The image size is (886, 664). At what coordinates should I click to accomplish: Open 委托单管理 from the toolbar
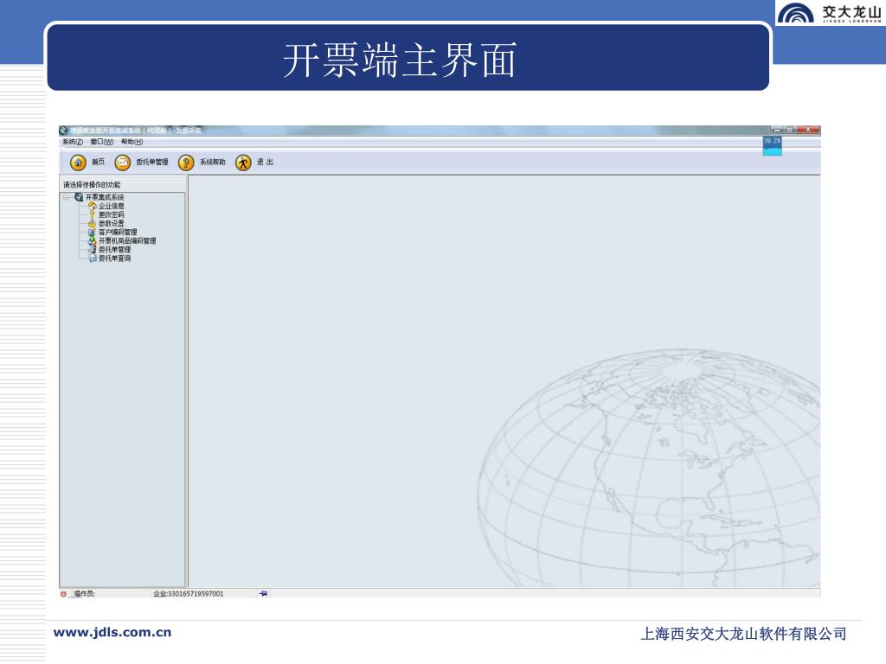[141, 163]
